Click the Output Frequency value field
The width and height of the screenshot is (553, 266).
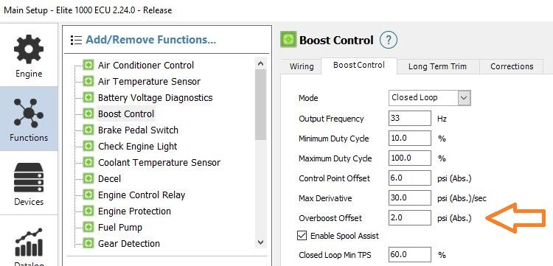[x=410, y=118]
